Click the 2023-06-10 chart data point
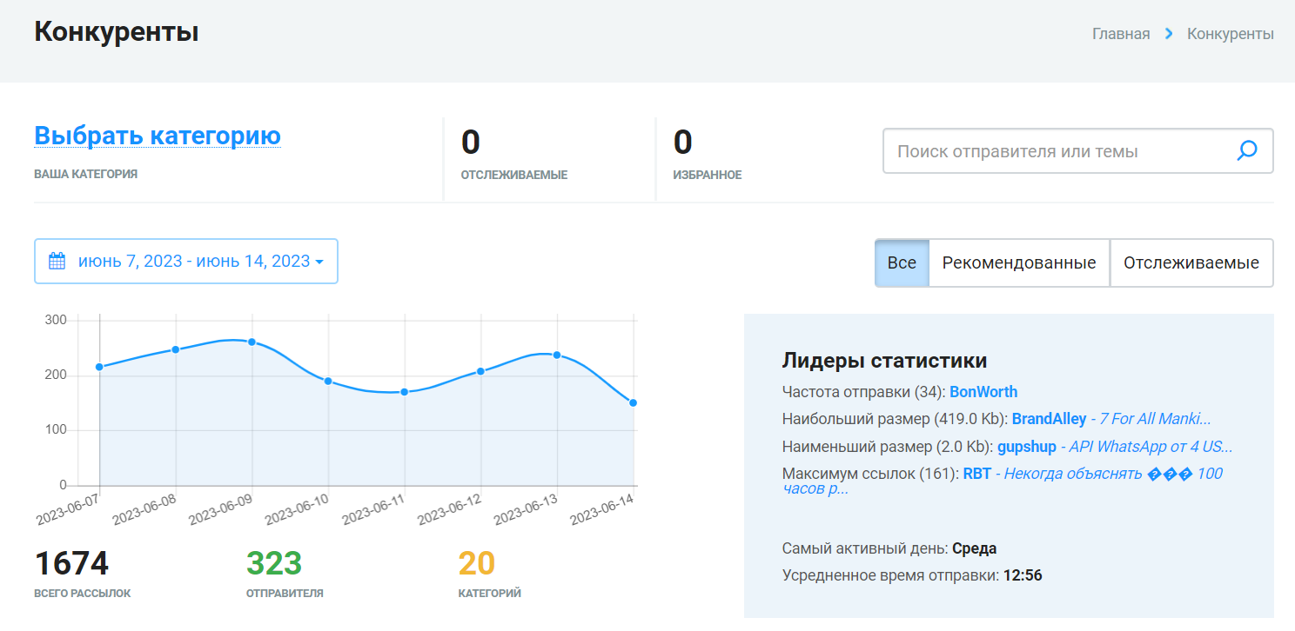The width and height of the screenshot is (1295, 631). tap(328, 381)
